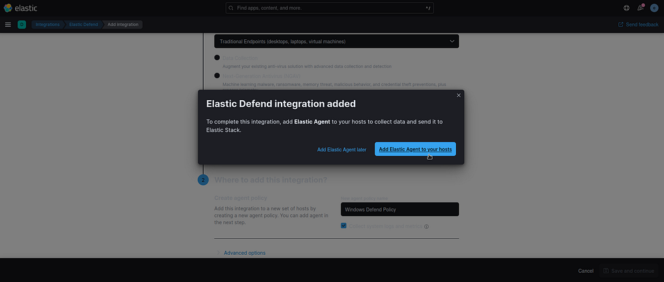Focus the Find apps search field
This screenshot has width=664, height=282.
click(329, 8)
